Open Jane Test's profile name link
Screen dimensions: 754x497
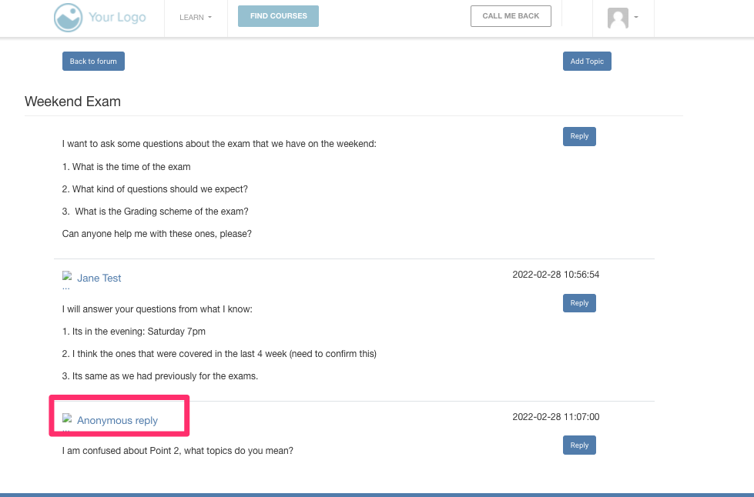tap(99, 279)
